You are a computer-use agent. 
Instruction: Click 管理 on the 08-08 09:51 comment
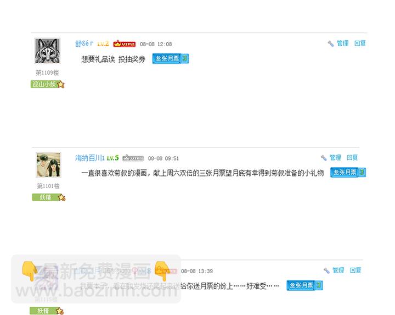click(335, 158)
